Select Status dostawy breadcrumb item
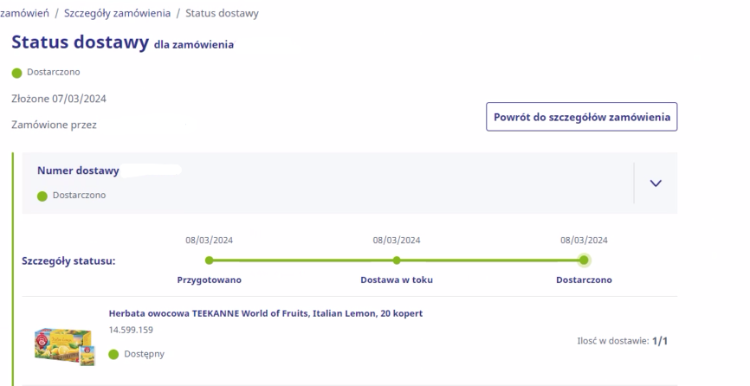 [222, 13]
